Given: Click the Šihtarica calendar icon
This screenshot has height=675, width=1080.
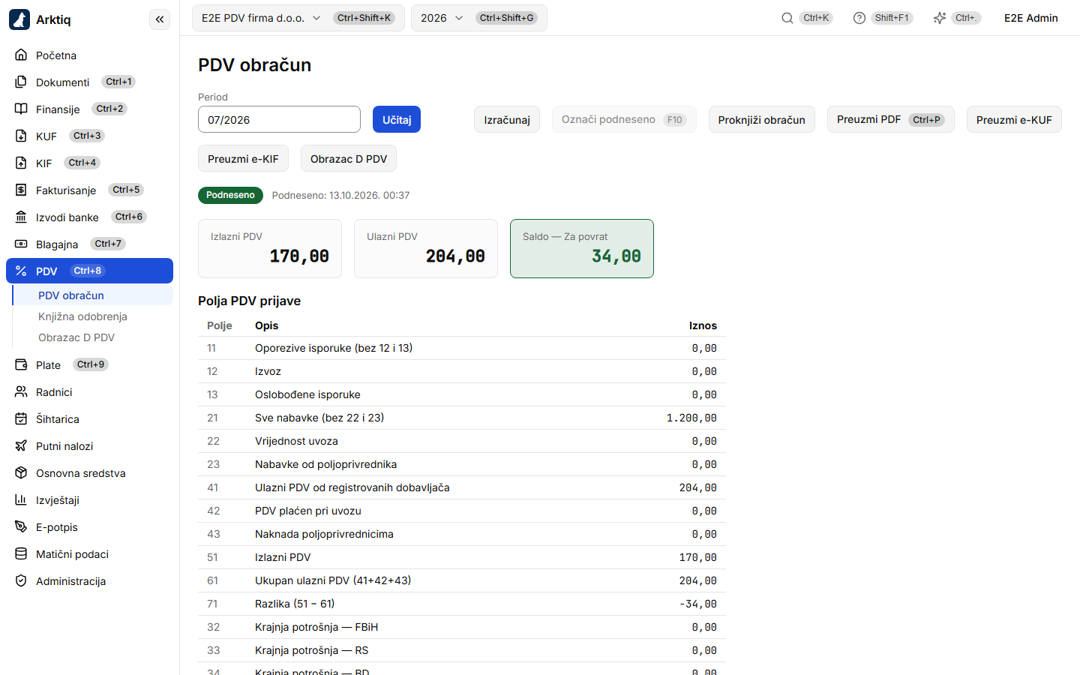Looking at the screenshot, I should [21, 418].
